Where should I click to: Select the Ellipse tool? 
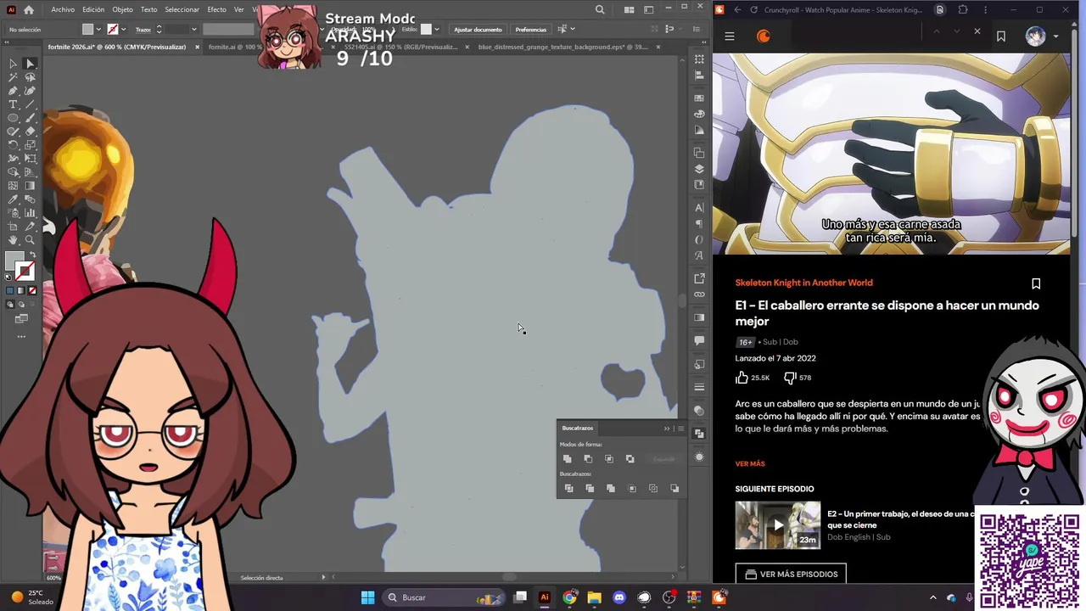point(13,118)
